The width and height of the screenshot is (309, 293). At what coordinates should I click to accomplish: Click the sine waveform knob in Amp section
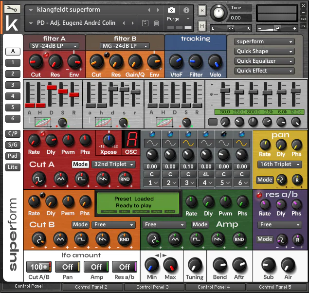(x=154, y=239)
